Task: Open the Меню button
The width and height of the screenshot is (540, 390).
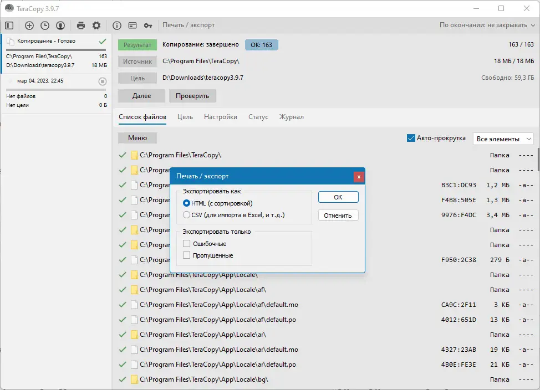Action: pyautogui.click(x=137, y=138)
